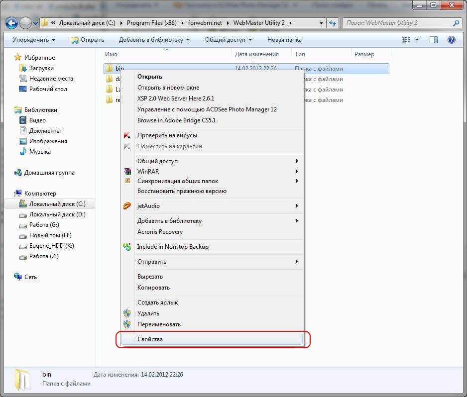This screenshot has width=467, height=397.
Task: Click the WinRAR icon in context menu
Action: coord(127,171)
